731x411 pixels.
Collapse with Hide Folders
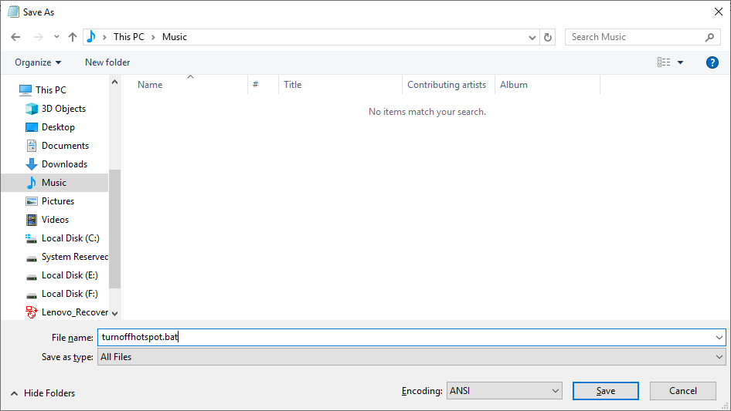43,393
